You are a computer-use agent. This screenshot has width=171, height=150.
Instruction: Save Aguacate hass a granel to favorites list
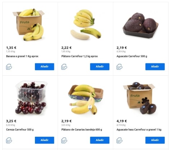point(120,140)
